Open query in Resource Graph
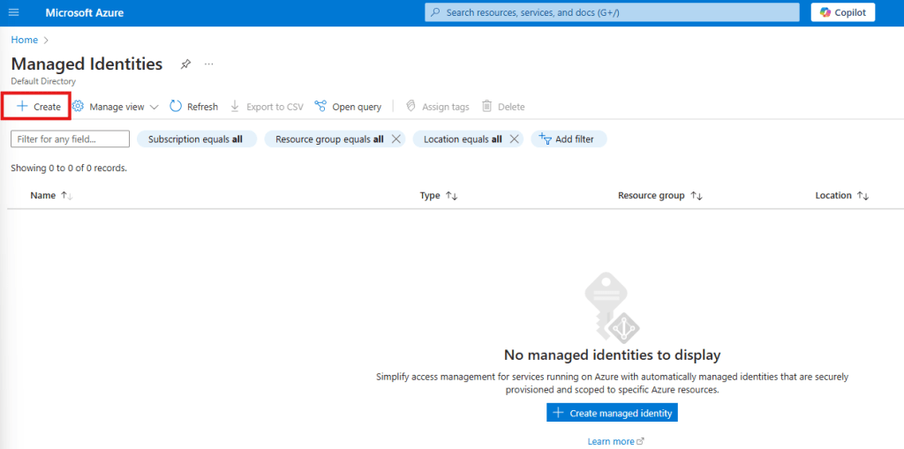Image resolution: width=904 pixels, height=449 pixels. [348, 107]
